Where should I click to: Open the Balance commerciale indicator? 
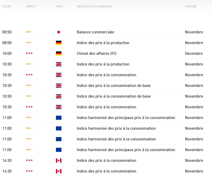tap(95, 32)
